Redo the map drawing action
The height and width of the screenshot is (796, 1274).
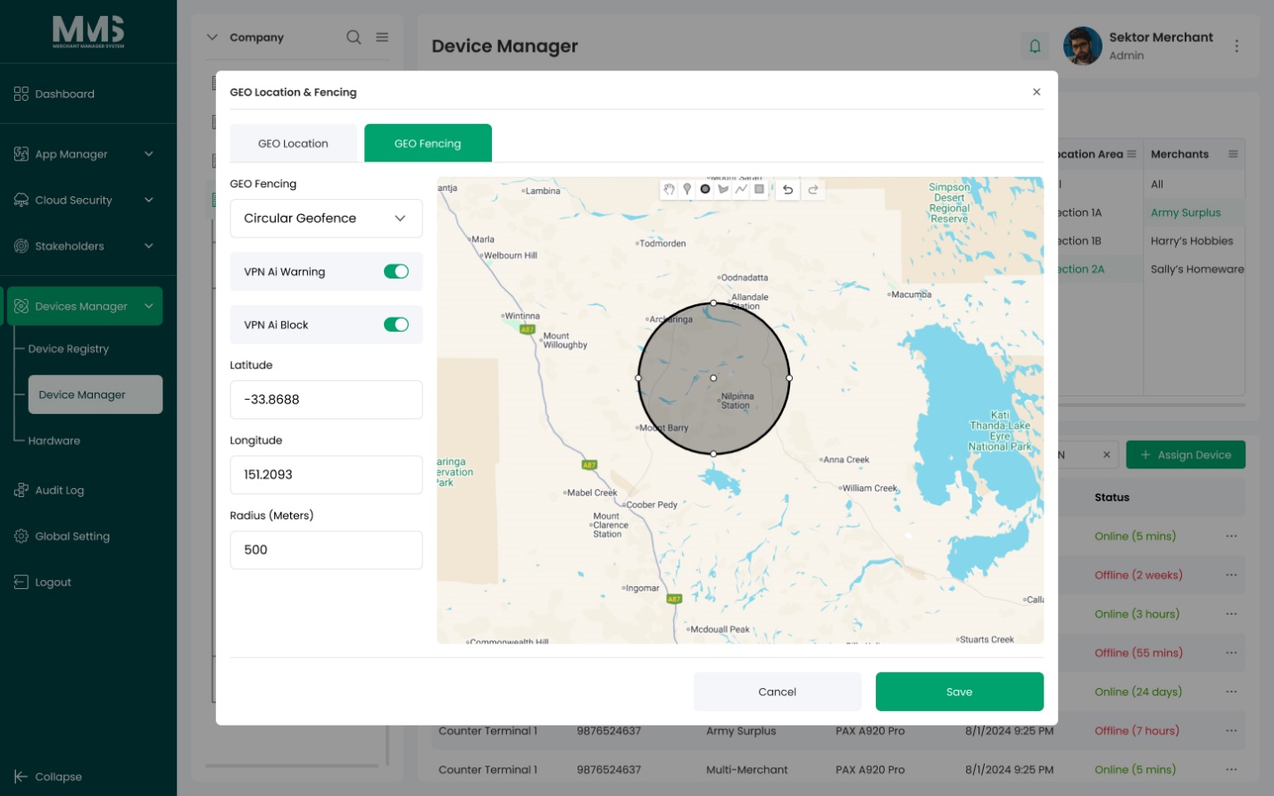813,189
